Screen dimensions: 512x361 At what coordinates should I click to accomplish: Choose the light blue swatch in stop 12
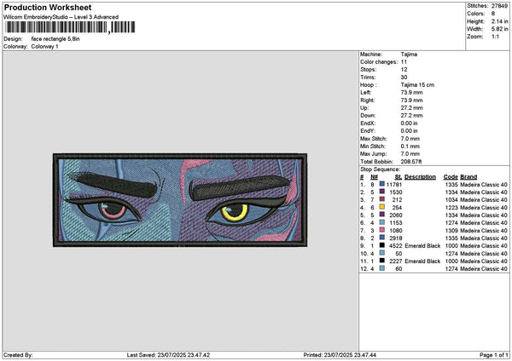[x=382, y=268]
